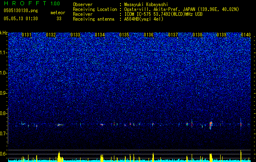Click the Receiver field label
Viewport: 256px width, 162px height.
(x=83, y=14)
